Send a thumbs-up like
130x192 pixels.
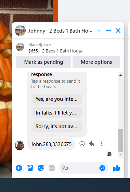[117, 168]
